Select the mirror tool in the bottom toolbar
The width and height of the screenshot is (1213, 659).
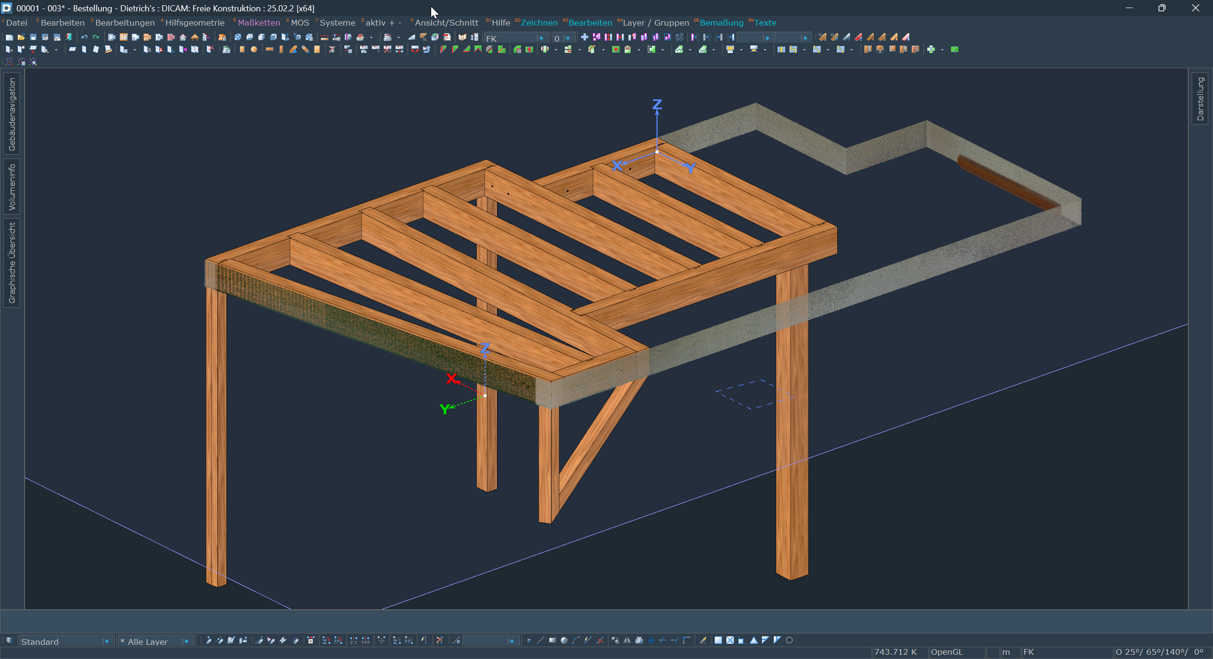point(627,641)
